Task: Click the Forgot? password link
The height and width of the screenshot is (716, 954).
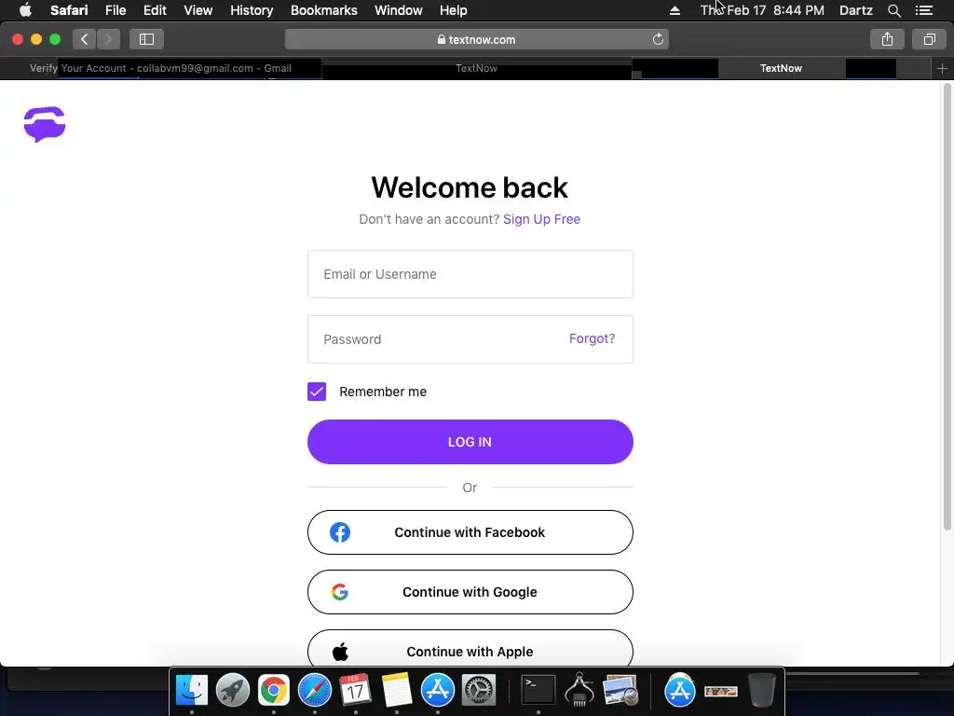Action: pyautogui.click(x=592, y=338)
